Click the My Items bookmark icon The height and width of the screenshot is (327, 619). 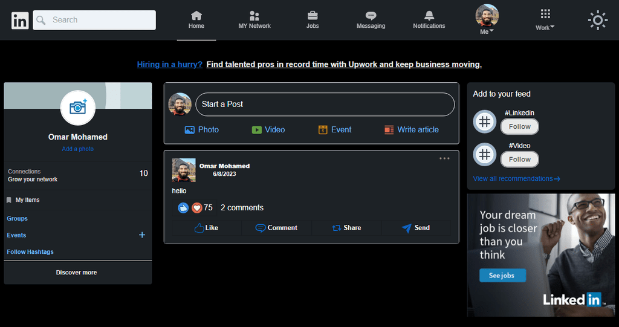click(9, 200)
